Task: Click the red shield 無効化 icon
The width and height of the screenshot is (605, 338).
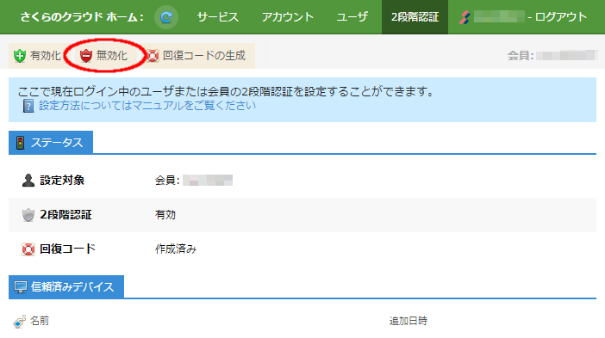Action: (86, 56)
